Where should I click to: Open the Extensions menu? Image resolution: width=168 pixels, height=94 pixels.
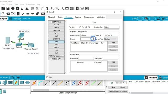coord(30,4)
